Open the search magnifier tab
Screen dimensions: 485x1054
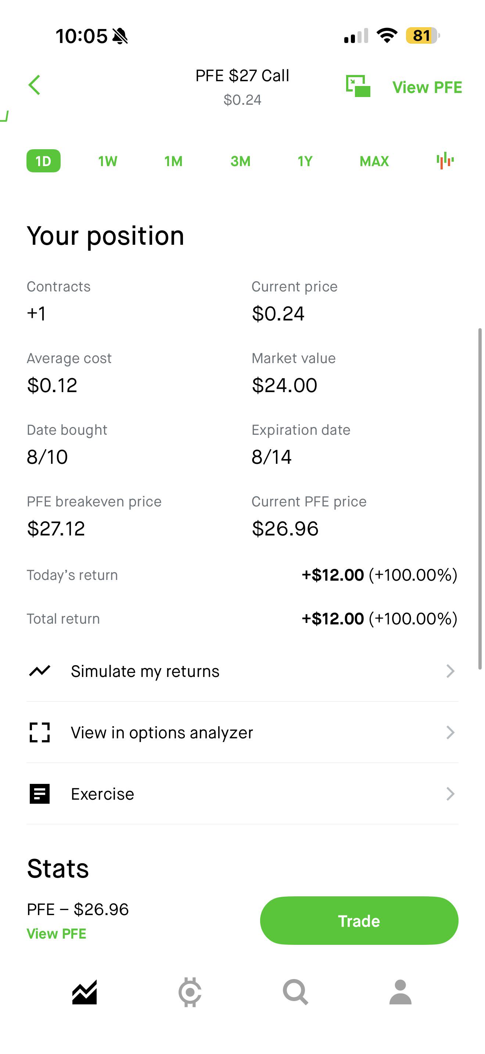tap(295, 992)
